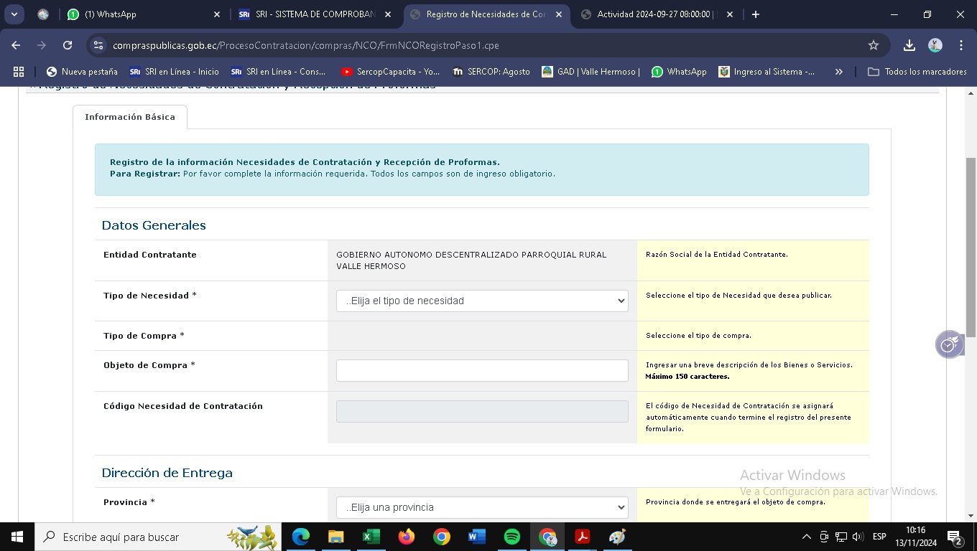Image resolution: width=977 pixels, height=551 pixels.
Task: Open the Chrome apps grid icon
Action: coord(19,72)
